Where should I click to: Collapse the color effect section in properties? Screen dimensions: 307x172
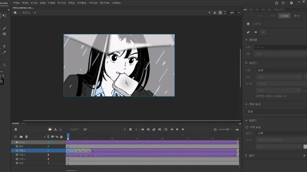[x=246, y=104]
